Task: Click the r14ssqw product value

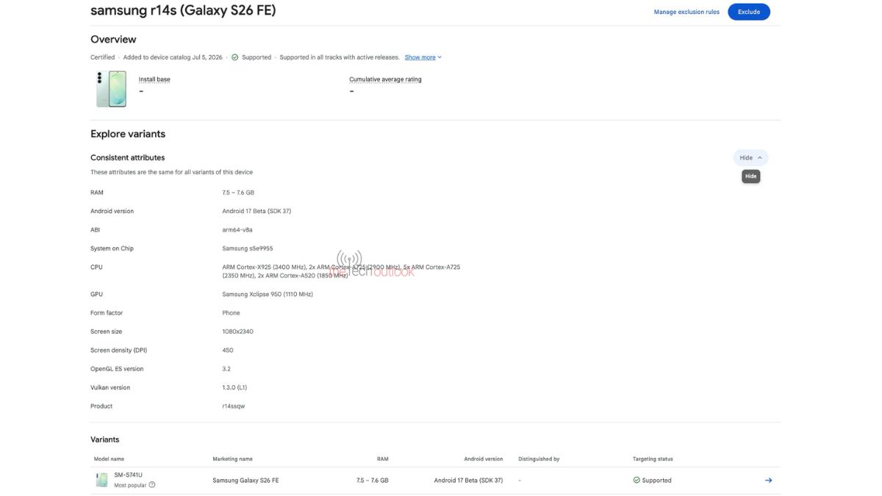Action: pyautogui.click(x=234, y=406)
